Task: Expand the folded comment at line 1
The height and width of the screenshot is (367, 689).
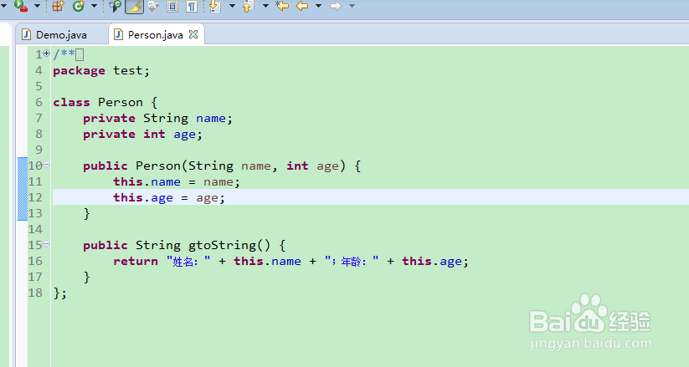Action: [x=47, y=54]
